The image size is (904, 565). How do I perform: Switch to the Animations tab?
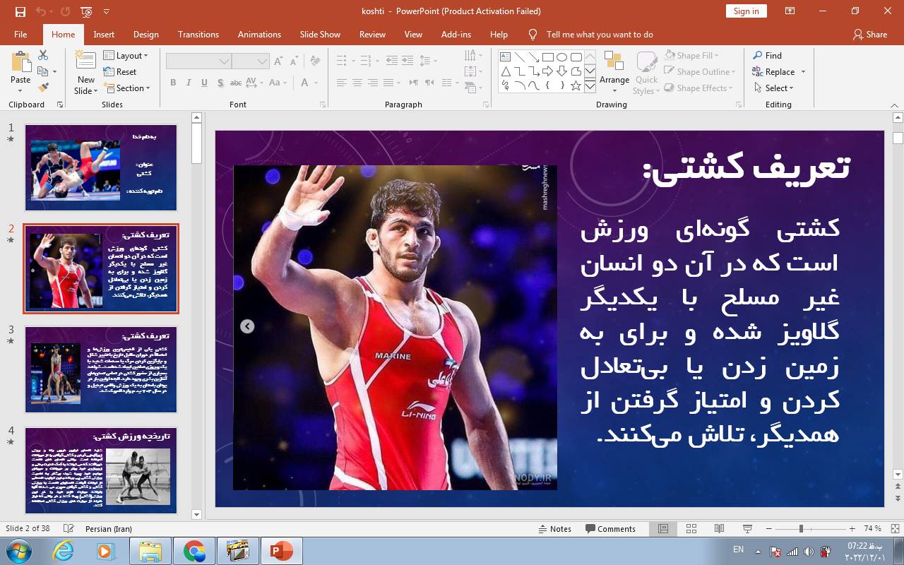pos(259,34)
